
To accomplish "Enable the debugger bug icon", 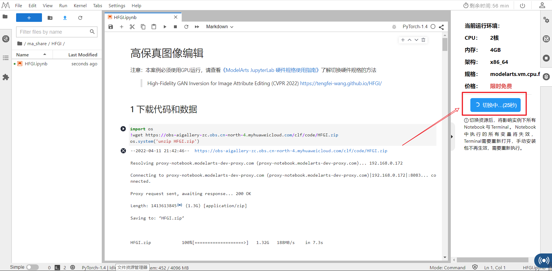I will click(x=394, y=27).
